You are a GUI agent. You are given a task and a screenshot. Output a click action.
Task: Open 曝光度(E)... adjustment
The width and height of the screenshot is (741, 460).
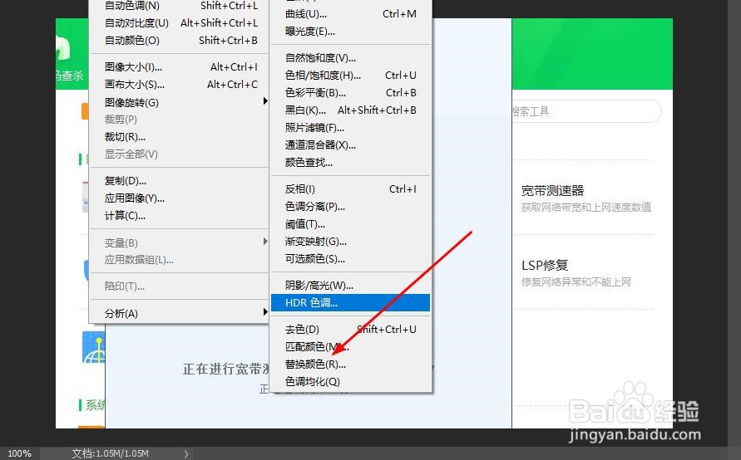tap(351, 32)
